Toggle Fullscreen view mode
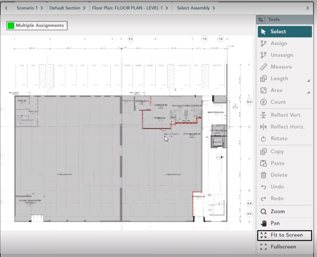 263,247
